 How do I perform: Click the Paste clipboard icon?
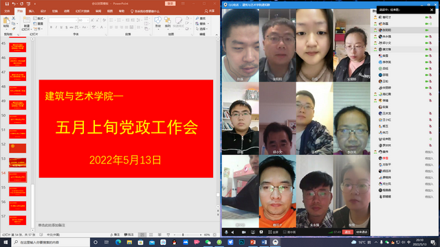[x=6, y=23]
